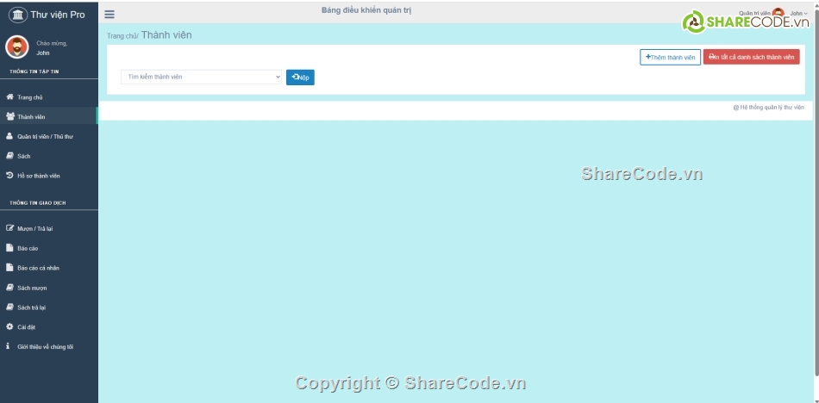
Task: Open the John user dropdown in header
Action: click(x=798, y=14)
